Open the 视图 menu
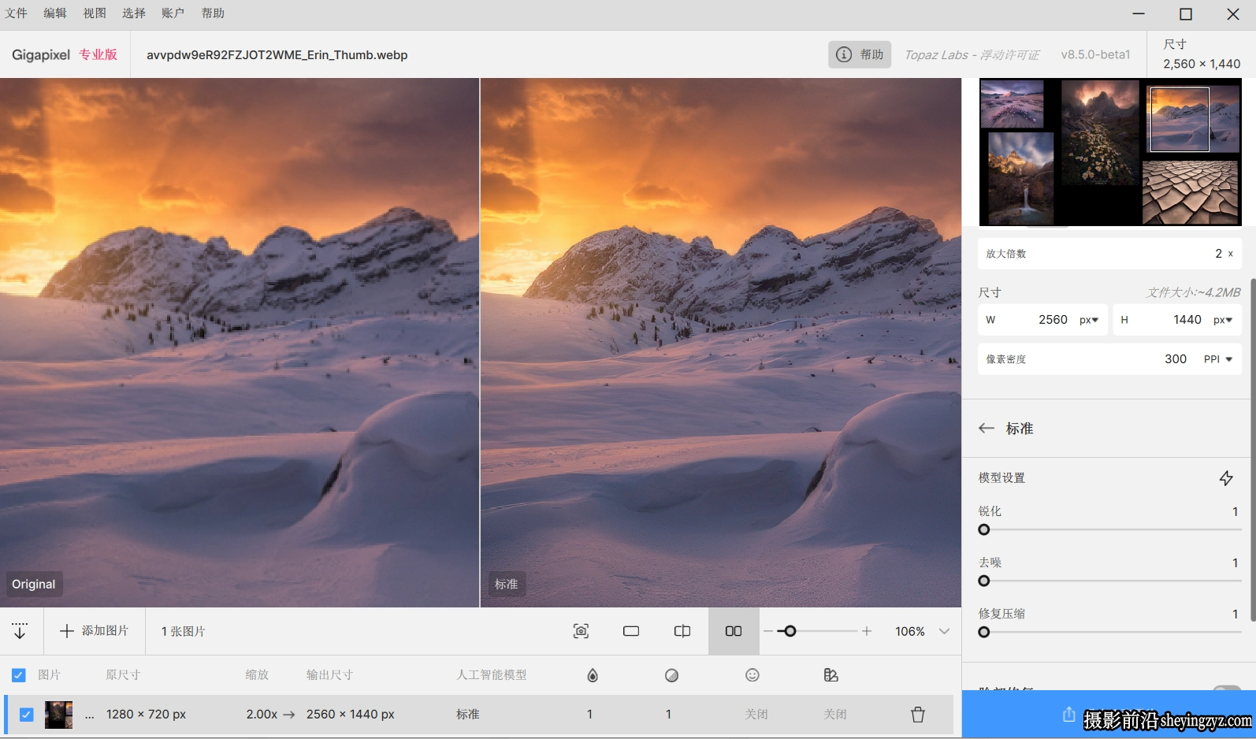The width and height of the screenshot is (1256, 739). click(95, 13)
